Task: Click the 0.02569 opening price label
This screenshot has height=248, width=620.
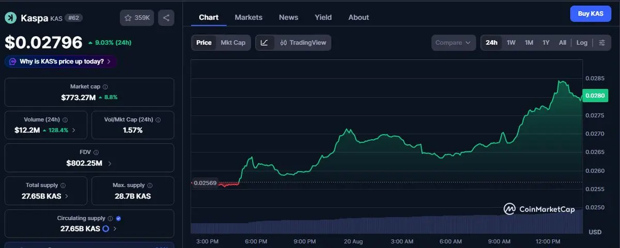Action: coord(206,183)
